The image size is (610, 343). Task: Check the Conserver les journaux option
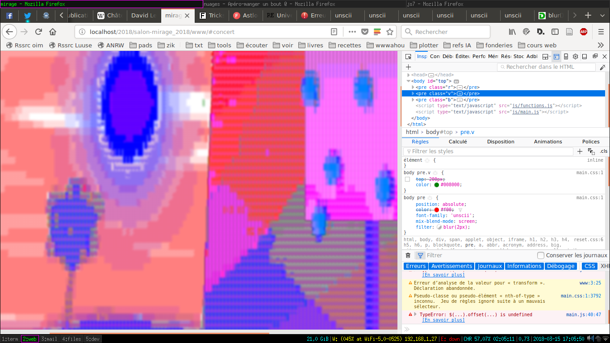541,255
